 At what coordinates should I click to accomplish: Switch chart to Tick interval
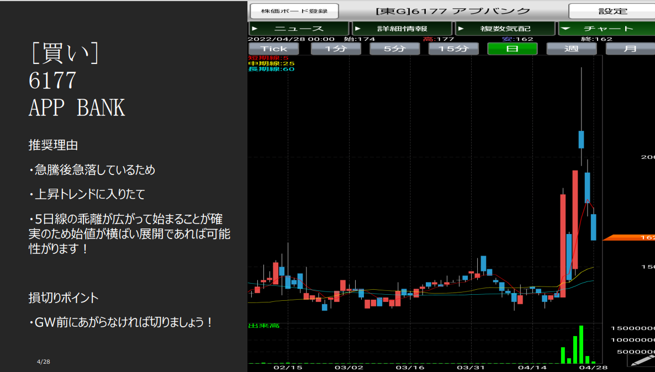pos(274,49)
